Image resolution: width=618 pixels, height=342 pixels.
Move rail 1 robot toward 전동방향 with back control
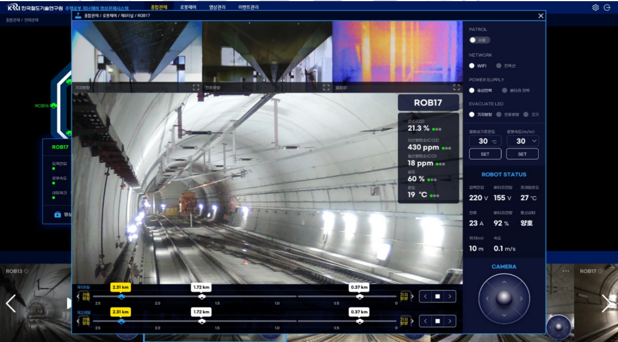[x=425, y=296]
